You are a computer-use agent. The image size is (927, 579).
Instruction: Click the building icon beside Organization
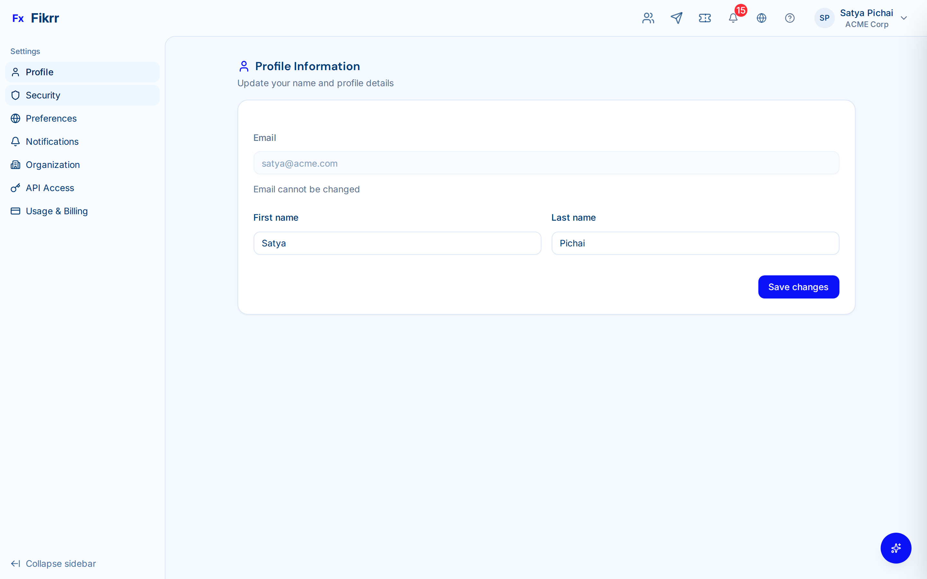(x=15, y=165)
